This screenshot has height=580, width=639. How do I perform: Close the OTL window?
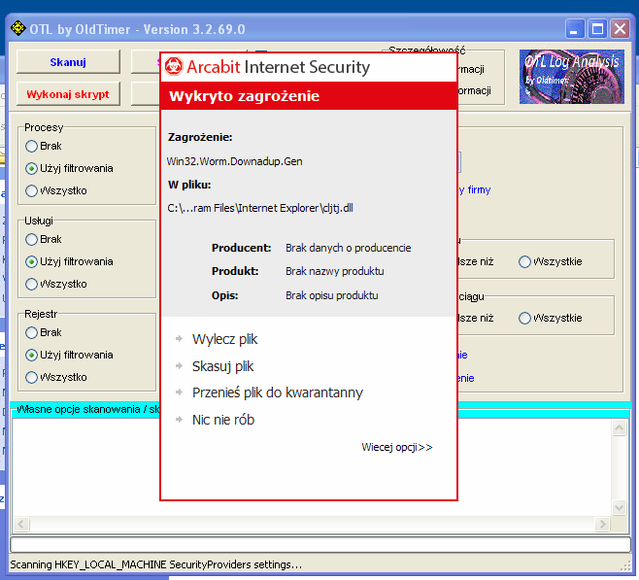(x=620, y=29)
